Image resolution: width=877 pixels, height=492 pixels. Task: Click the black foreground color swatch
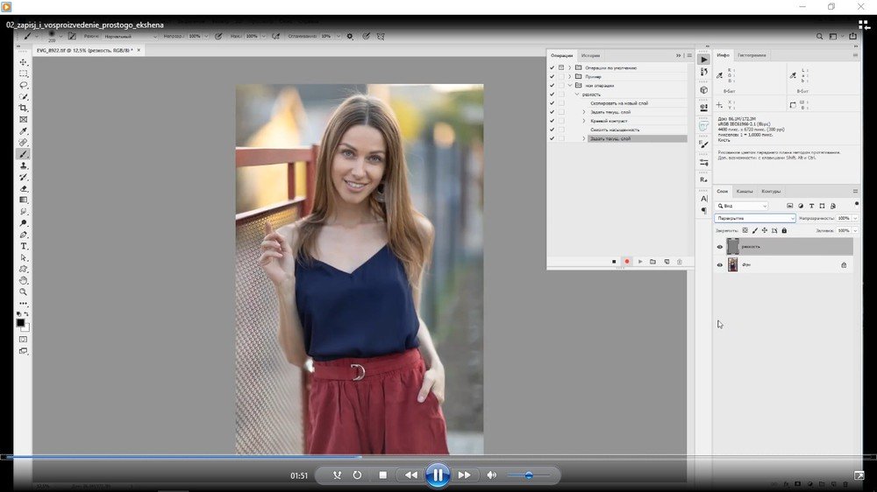pyautogui.click(x=21, y=322)
